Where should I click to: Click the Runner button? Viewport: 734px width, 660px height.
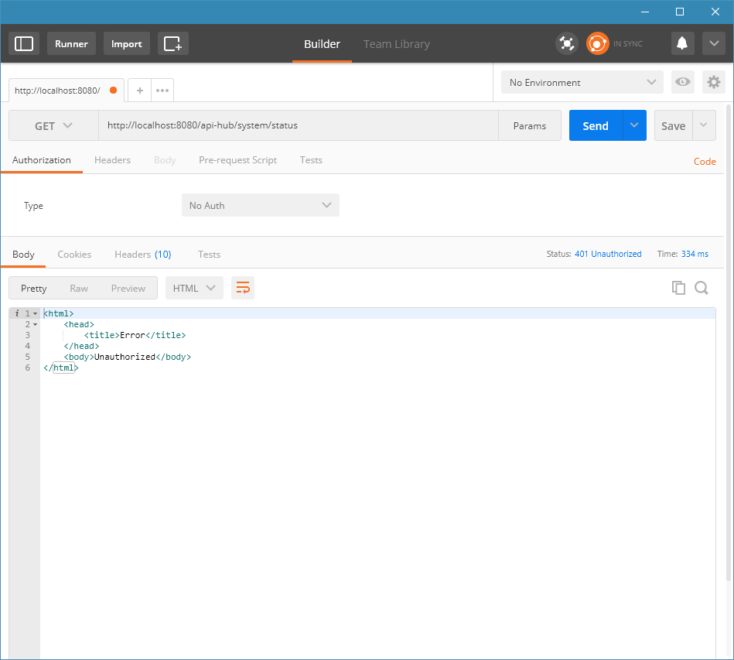tap(71, 43)
